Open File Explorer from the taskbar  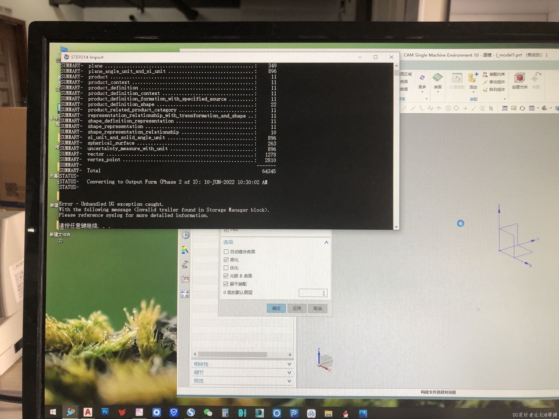click(x=328, y=414)
